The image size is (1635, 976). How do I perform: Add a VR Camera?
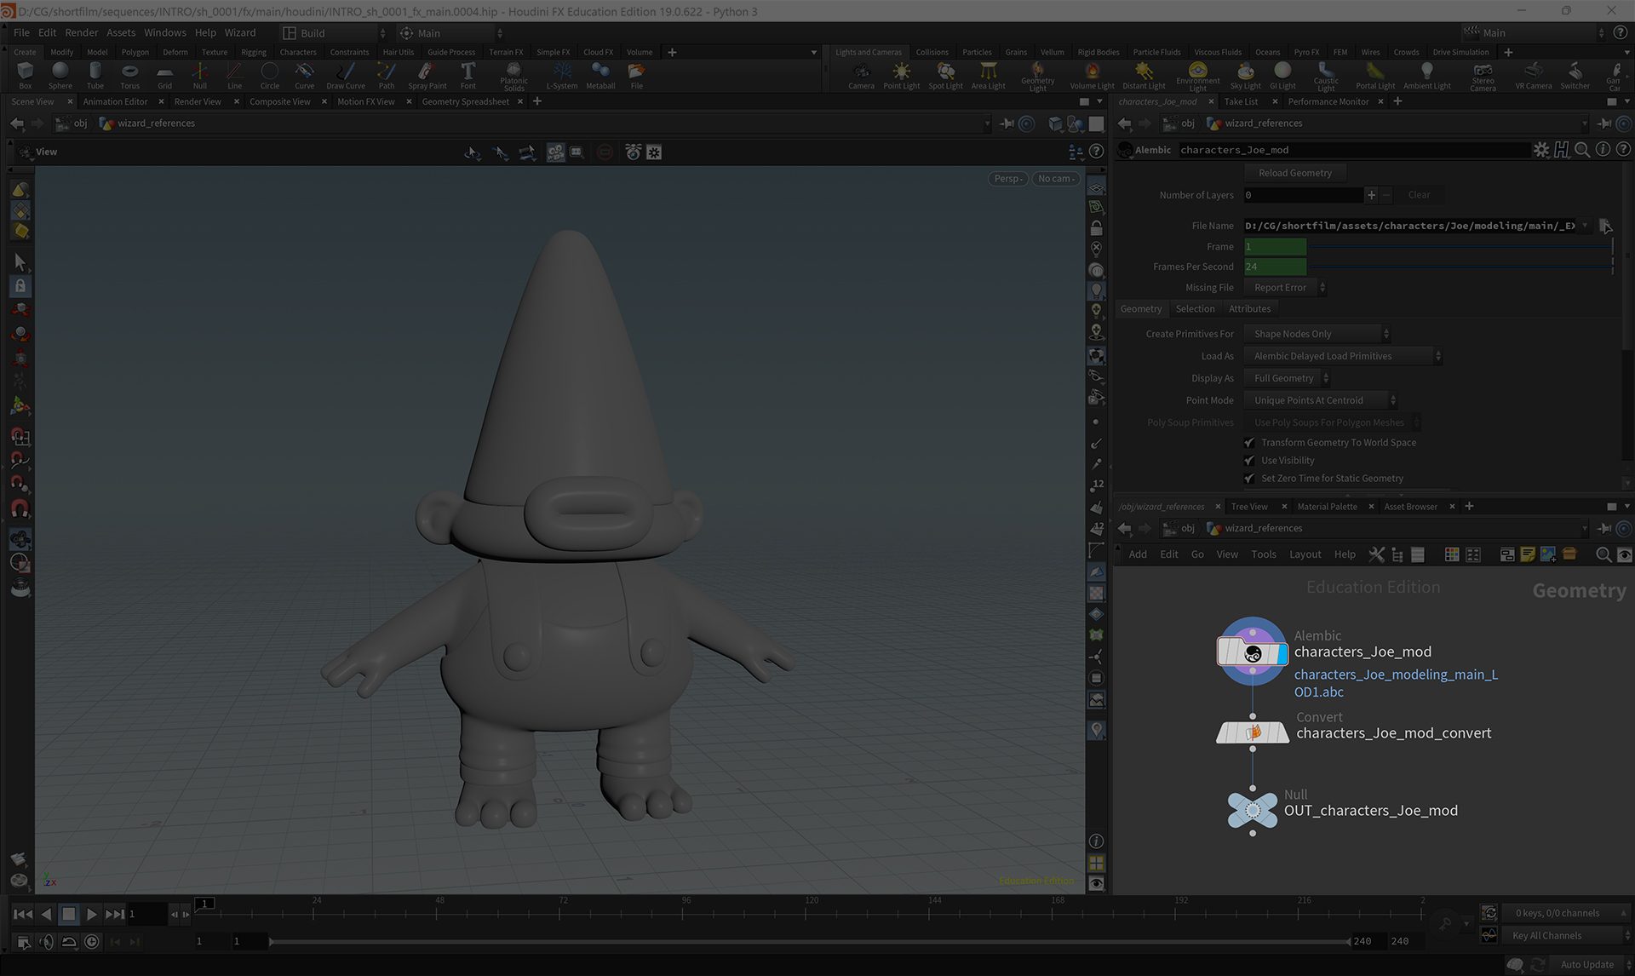click(1533, 75)
